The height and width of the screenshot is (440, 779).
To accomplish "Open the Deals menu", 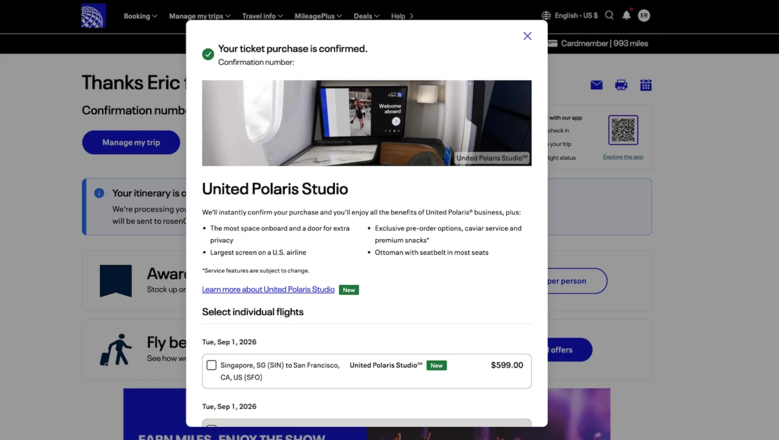I will point(367,16).
